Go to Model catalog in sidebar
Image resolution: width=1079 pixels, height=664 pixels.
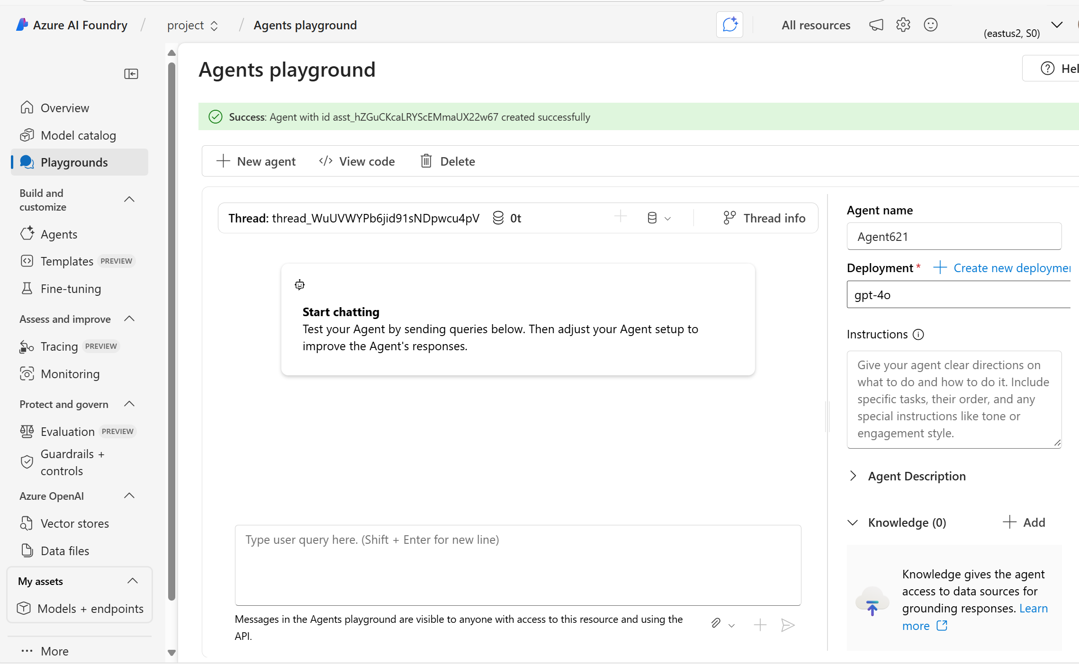[x=78, y=135]
